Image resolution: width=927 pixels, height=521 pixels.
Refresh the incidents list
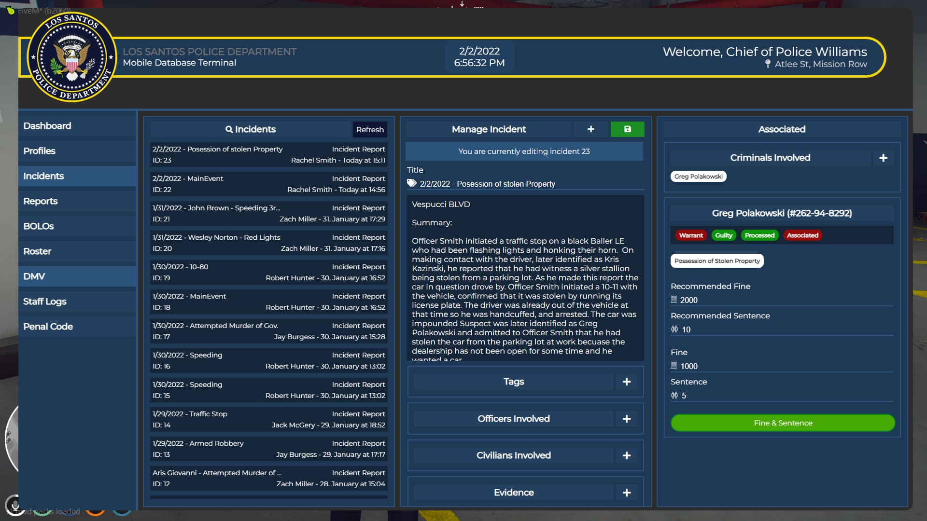click(369, 129)
